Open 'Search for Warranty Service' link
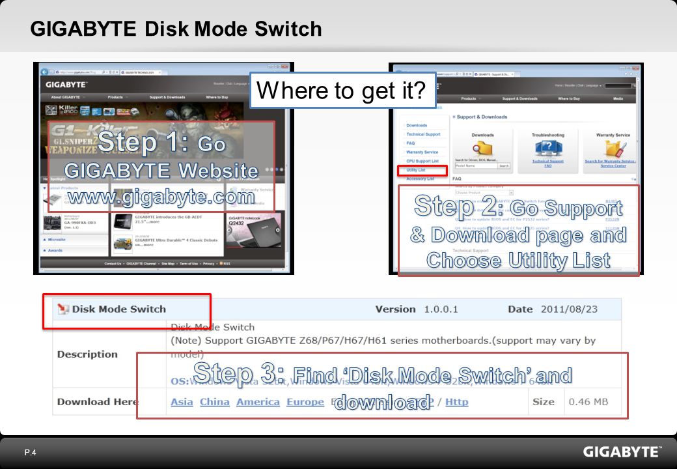Screen dimensions: 677x469 pyautogui.click(x=610, y=161)
